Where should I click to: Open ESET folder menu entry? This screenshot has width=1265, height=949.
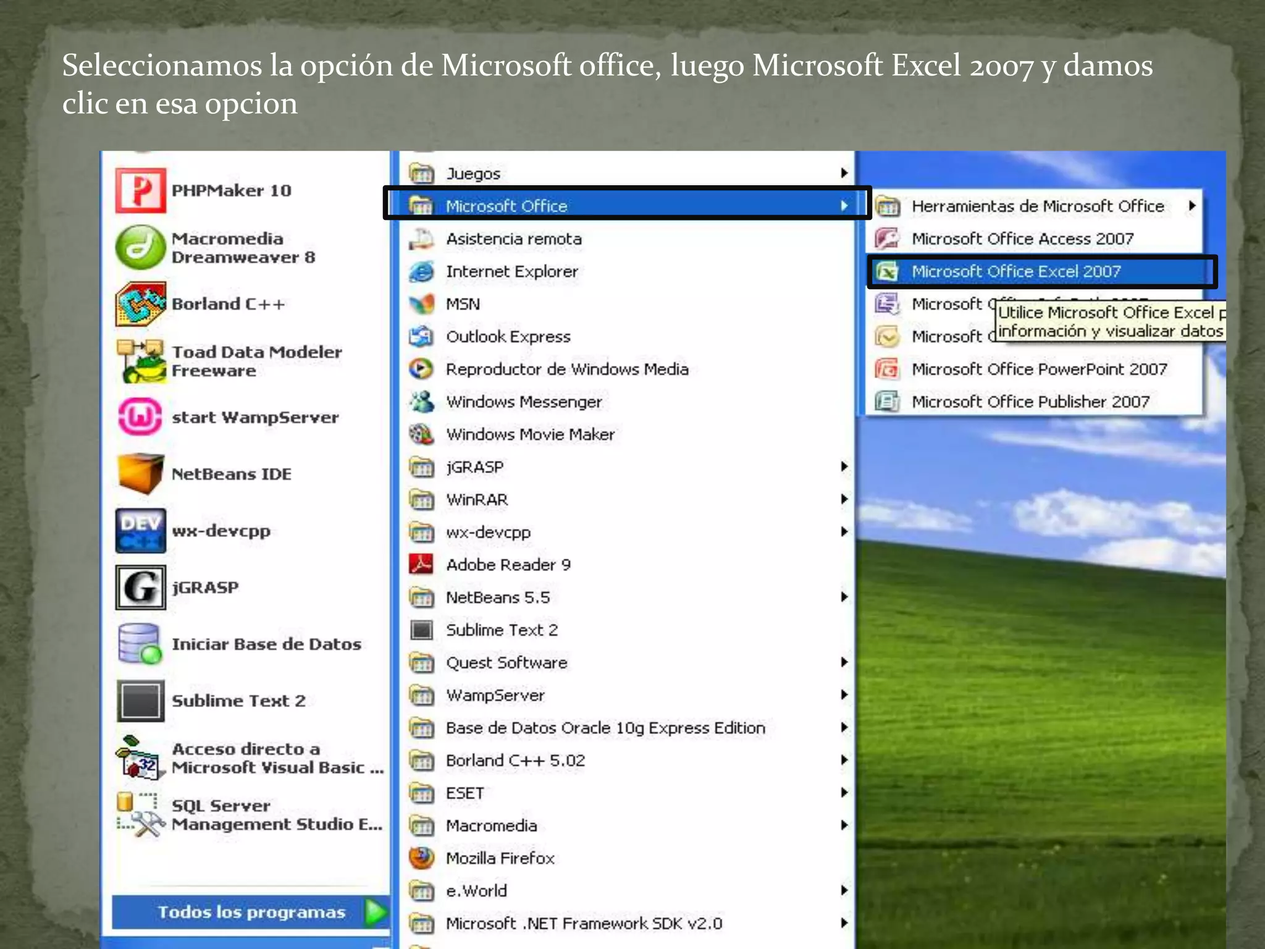[x=628, y=793]
